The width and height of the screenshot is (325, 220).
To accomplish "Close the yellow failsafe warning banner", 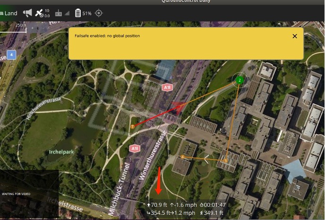I will (x=295, y=36).
